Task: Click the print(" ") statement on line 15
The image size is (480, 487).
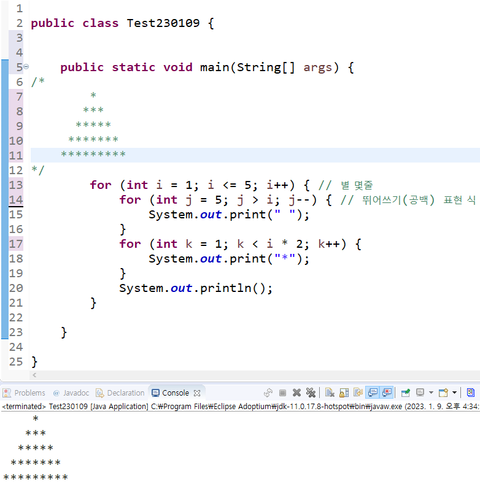Action: click(x=229, y=215)
